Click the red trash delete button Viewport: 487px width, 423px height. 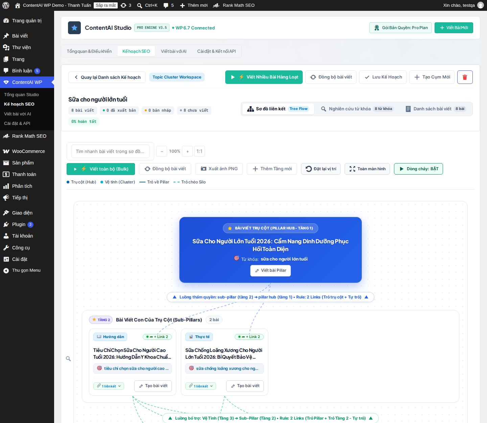tap(465, 77)
